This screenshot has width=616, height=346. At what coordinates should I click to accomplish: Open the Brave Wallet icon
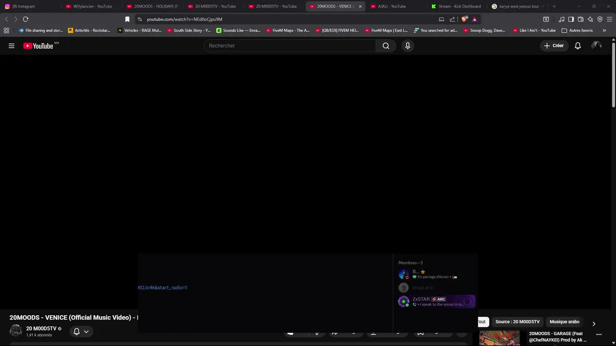580,19
